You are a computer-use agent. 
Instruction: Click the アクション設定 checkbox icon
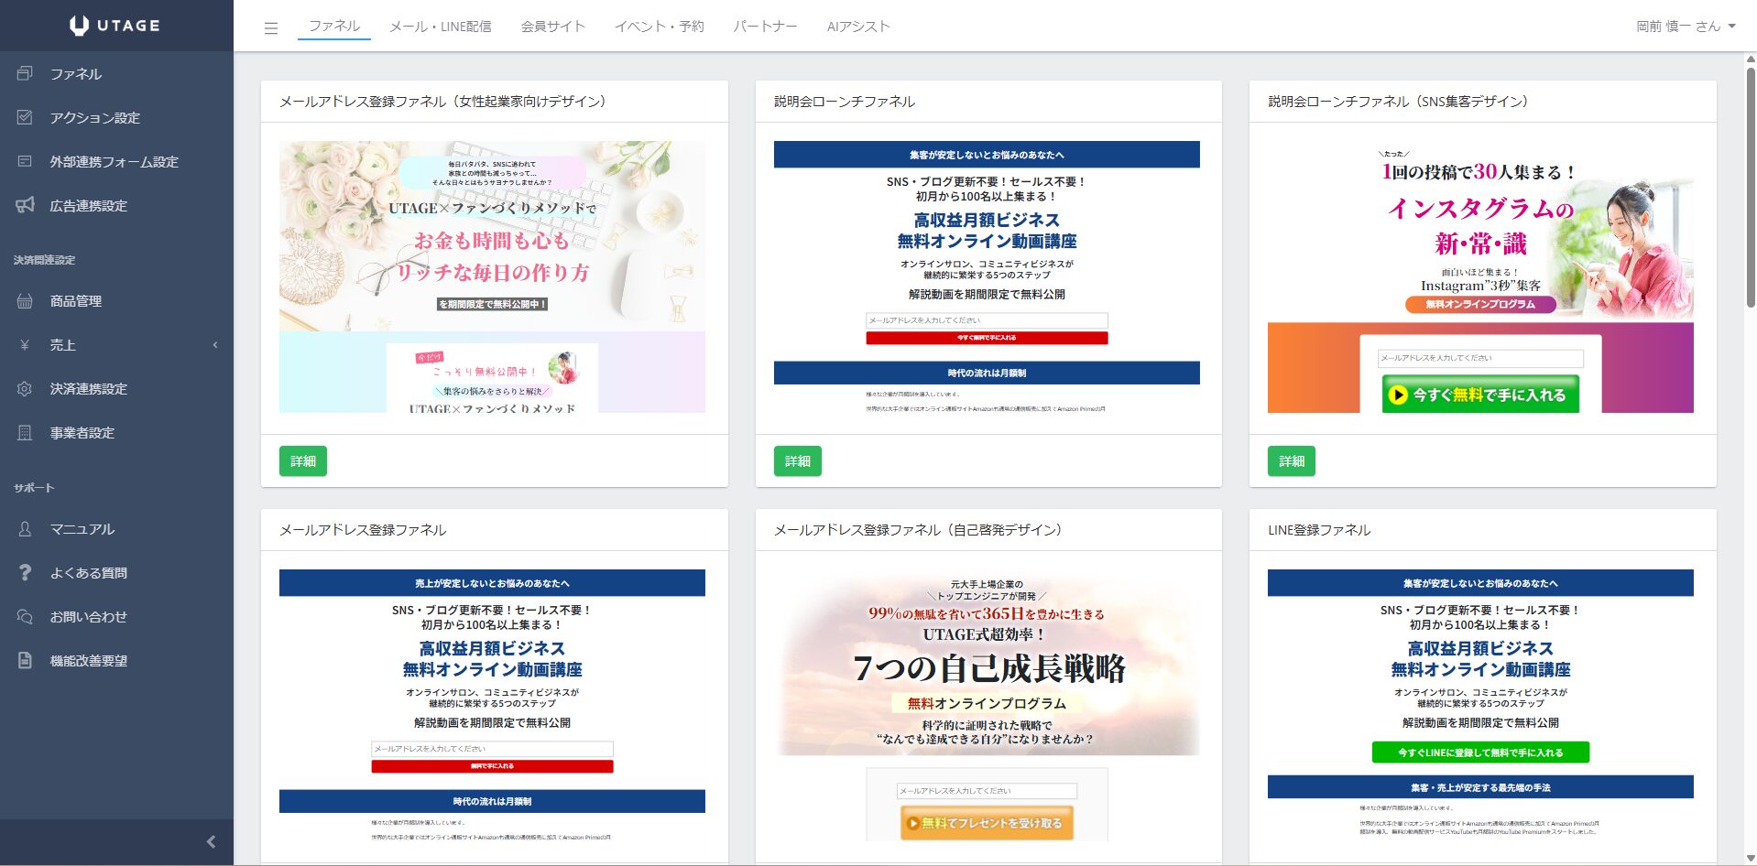(25, 117)
